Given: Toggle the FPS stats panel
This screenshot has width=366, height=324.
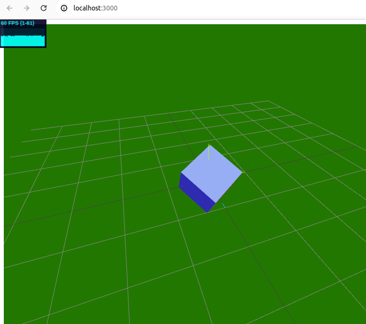Looking at the screenshot, I should click(x=23, y=34).
